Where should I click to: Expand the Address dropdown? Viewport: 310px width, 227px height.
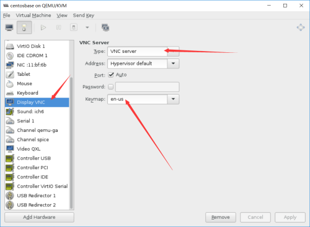(173, 63)
